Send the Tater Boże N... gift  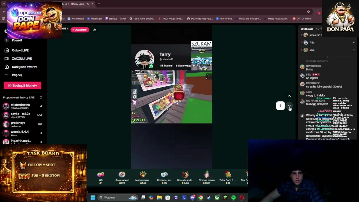227,178
